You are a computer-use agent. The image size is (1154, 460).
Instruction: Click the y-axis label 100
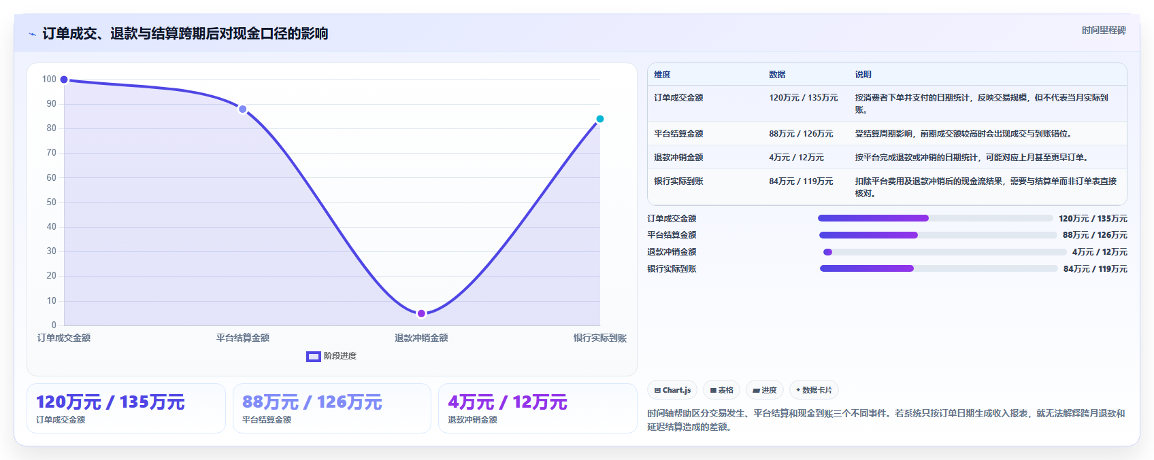coord(49,79)
